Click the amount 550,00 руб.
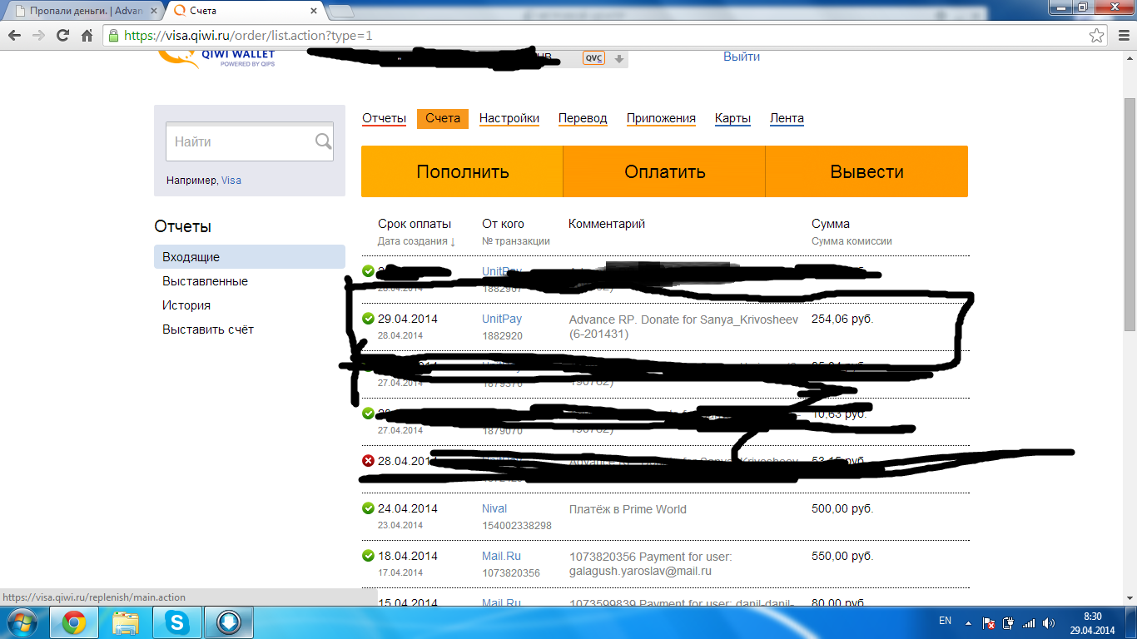 (x=842, y=556)
